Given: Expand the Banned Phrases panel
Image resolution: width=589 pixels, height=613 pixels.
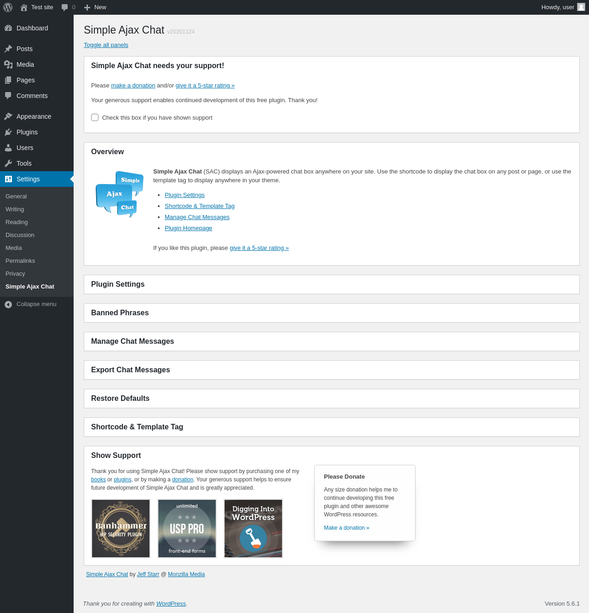Looking at the screenshot, I should point(332,313).
